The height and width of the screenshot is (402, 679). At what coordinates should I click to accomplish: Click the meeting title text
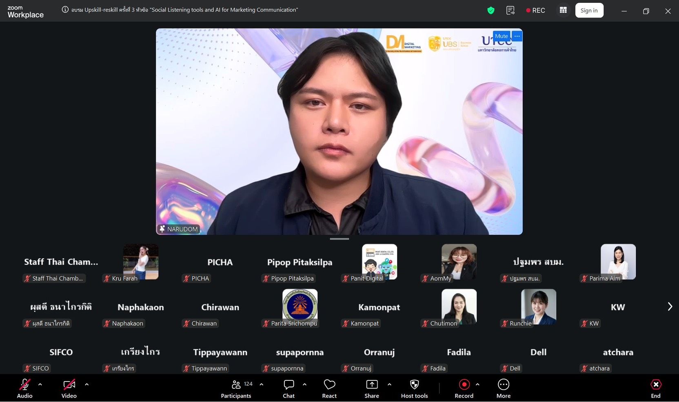pyautogui.click(x=184, y=10)
